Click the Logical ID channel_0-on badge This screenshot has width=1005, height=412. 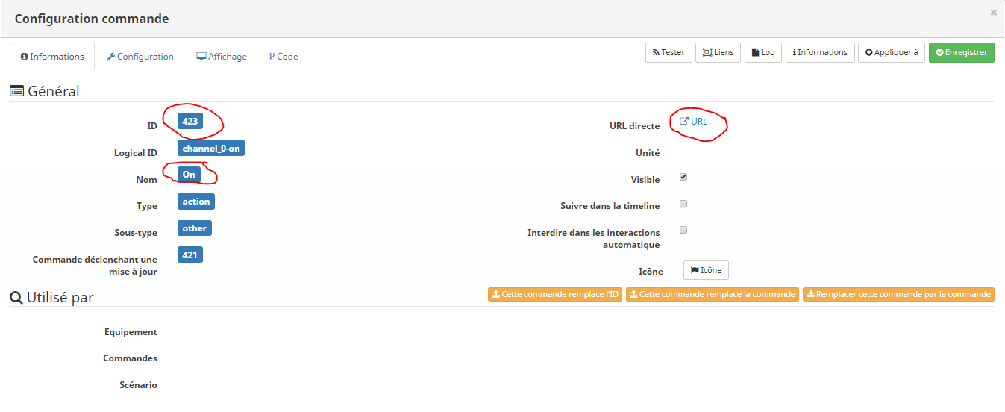pyautogui.click(x=211, y=148)
